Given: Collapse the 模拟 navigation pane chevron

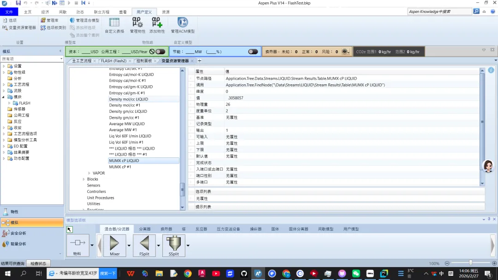Looking at the screenshot, I should pos(60,51).
